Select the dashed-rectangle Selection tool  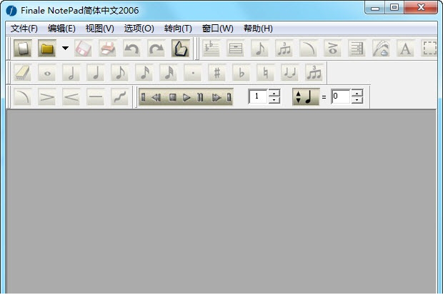(429, 49)
